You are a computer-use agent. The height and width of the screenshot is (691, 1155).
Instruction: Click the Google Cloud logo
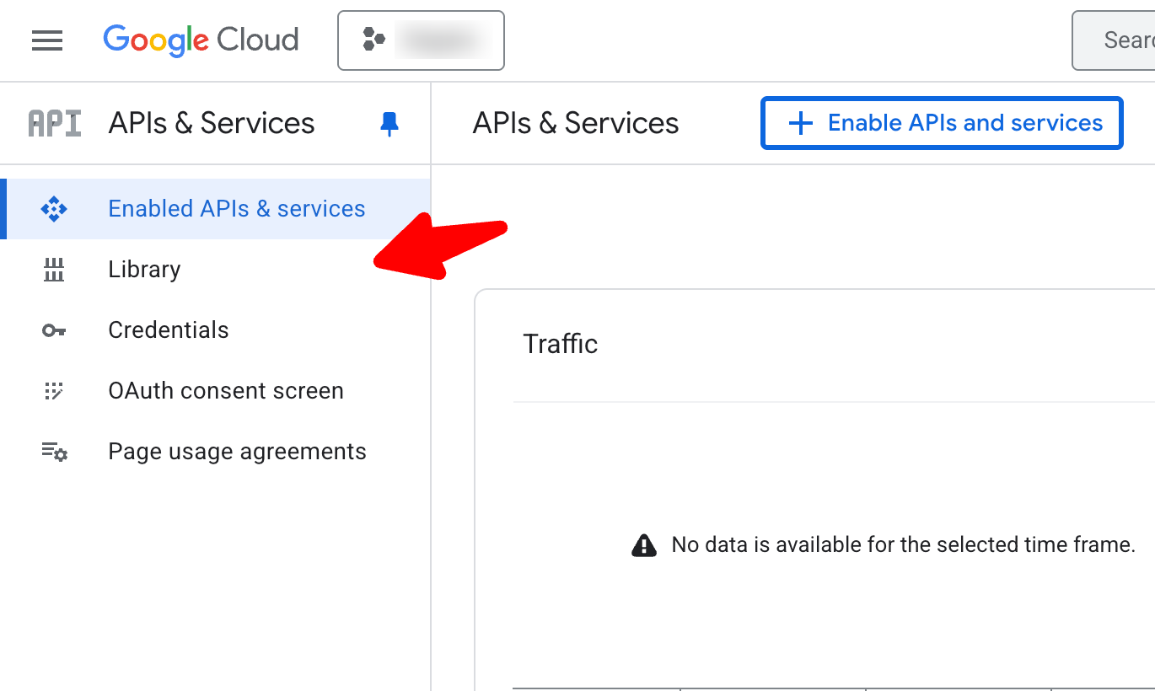(201, 40)
